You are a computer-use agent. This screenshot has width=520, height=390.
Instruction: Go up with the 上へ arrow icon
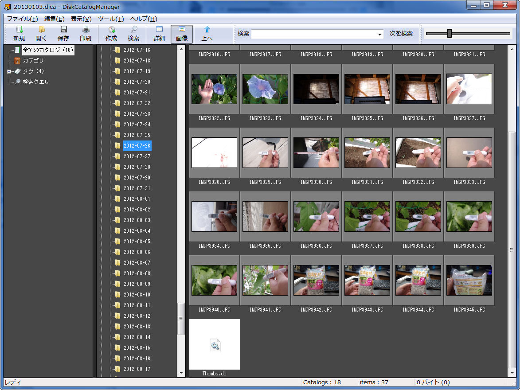(207, 30)
